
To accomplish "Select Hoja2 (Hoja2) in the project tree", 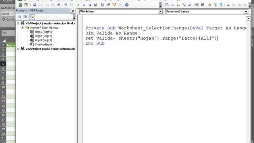I will pyautogui.click(x=43, y=36).
